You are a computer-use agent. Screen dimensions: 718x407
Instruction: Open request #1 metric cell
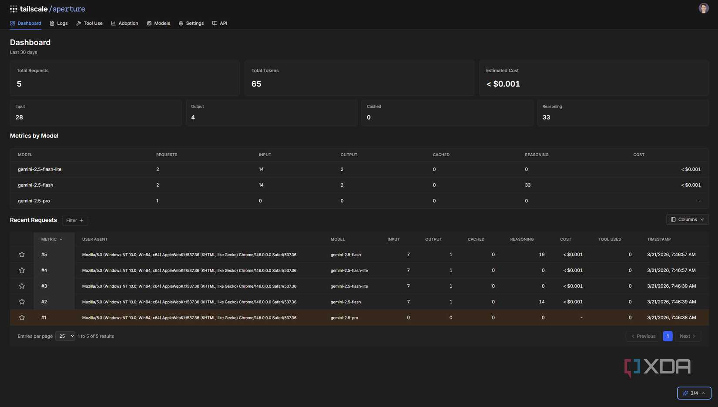[54, 318]
